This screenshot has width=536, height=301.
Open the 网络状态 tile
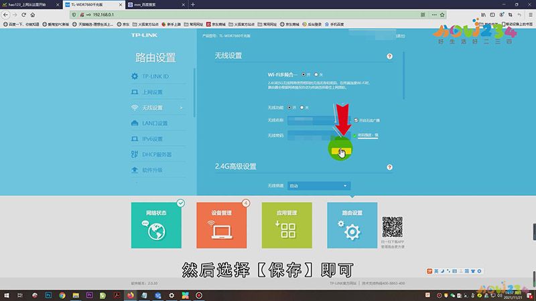156,225
